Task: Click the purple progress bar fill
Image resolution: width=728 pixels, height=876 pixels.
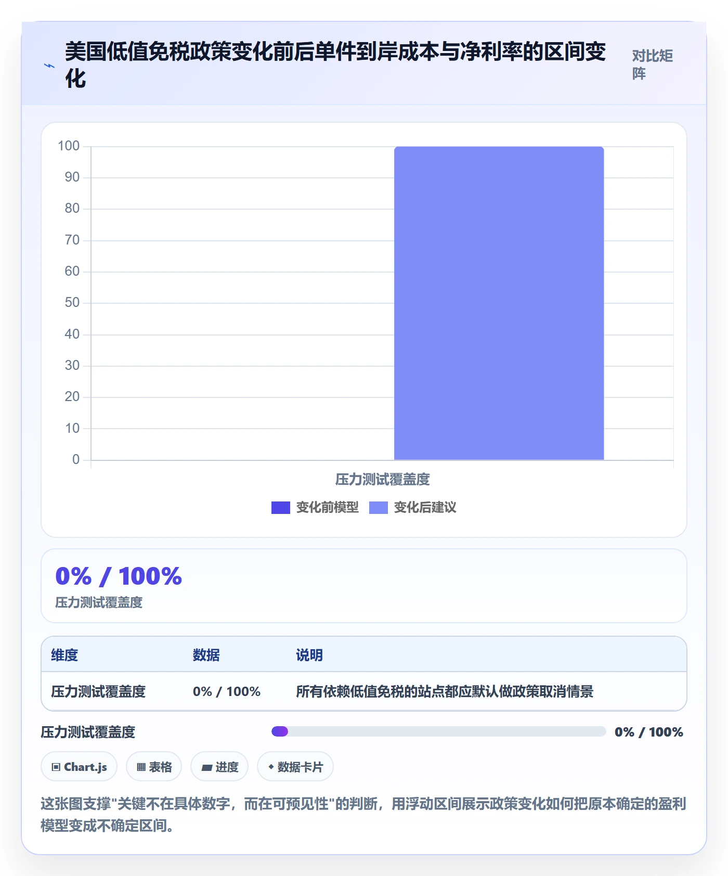Action: click(x=280, y=731)
